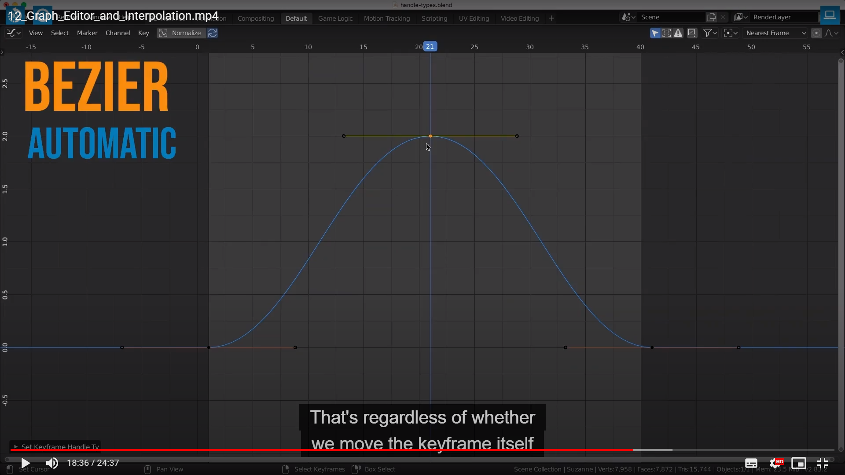845x475 pixels.
Task: Click new scene duplicate icon
Action: click(x=711, y=17)
